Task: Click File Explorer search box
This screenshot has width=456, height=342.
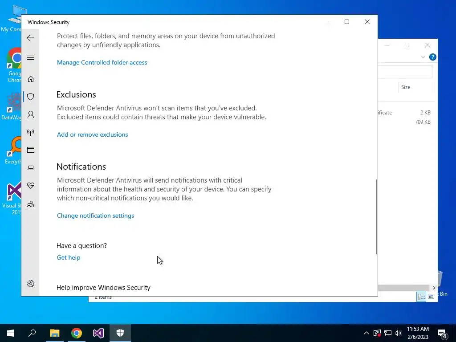Action: [405, 72]
